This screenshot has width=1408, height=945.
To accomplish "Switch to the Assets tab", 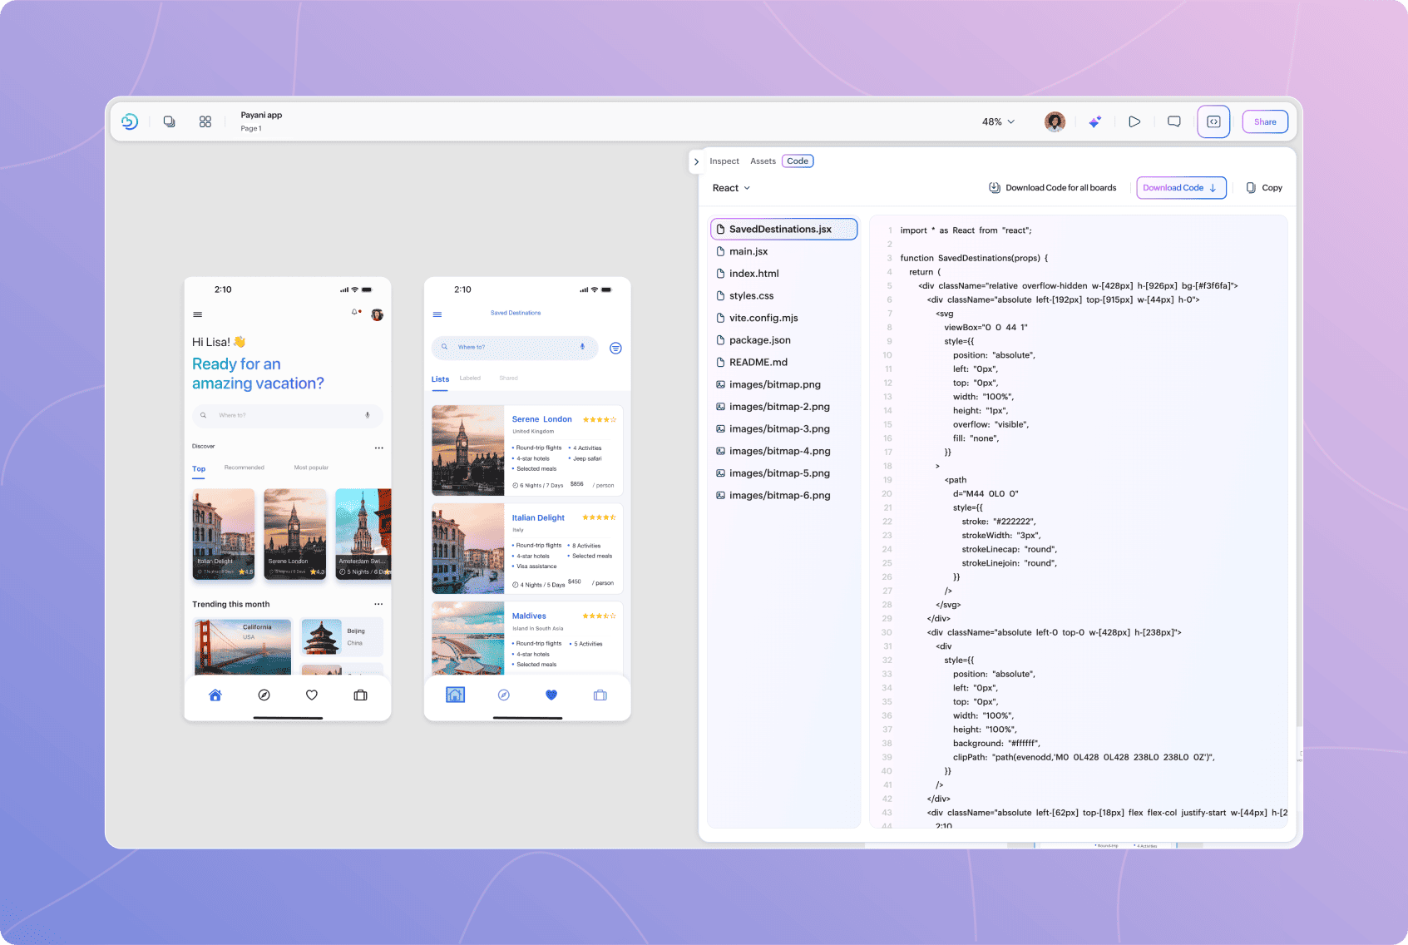I will [x=763, y=161].
